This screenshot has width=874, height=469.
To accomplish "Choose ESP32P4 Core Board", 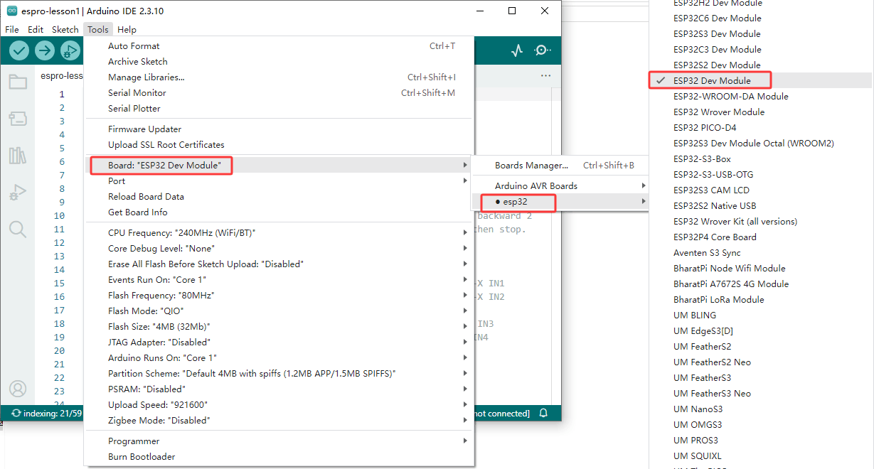I will coord(762,237).
